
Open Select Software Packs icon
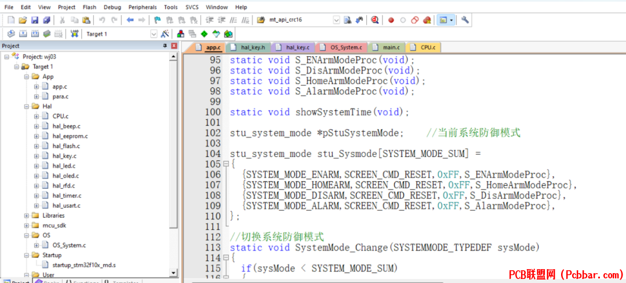(x=216, y=34)
